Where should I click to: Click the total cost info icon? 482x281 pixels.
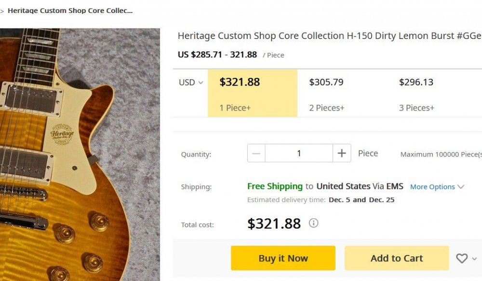313,223
